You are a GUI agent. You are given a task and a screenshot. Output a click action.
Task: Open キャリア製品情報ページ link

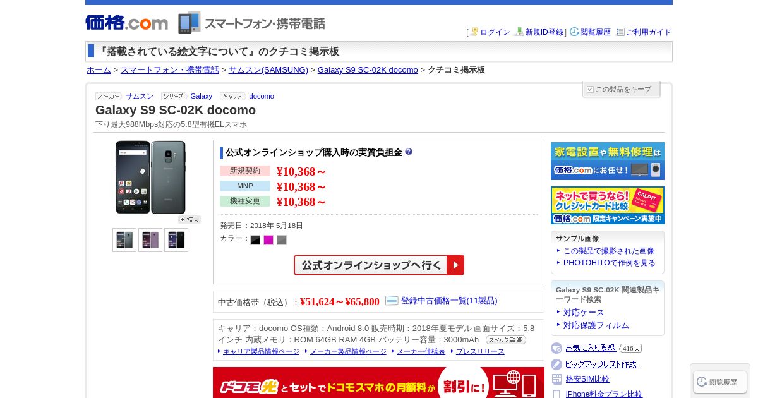[261, 352]
